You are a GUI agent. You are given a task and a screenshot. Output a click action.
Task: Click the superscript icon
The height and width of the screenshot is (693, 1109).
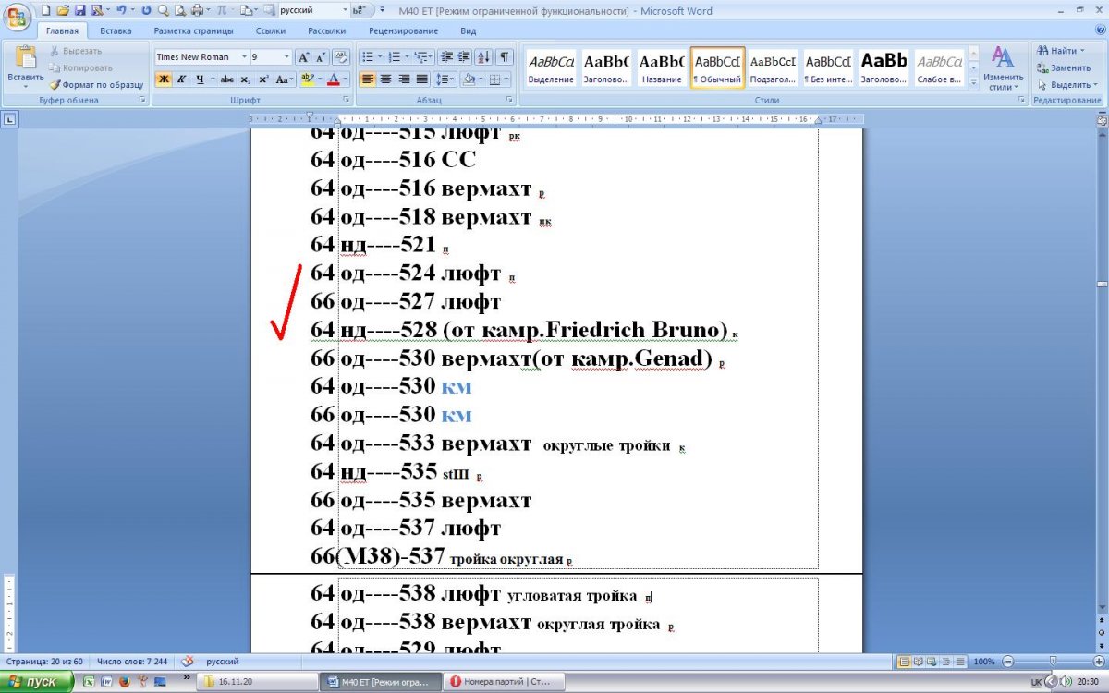pyautogui.click(x=263, y=79)
